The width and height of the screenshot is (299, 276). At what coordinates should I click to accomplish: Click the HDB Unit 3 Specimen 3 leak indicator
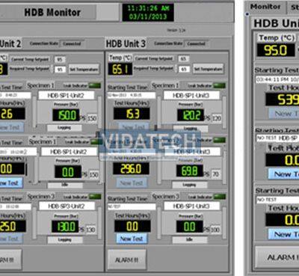(220, 197)
